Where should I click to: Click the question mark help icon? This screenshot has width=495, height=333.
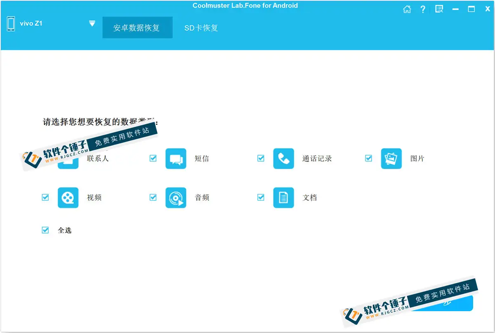click(x=423, y=9)
